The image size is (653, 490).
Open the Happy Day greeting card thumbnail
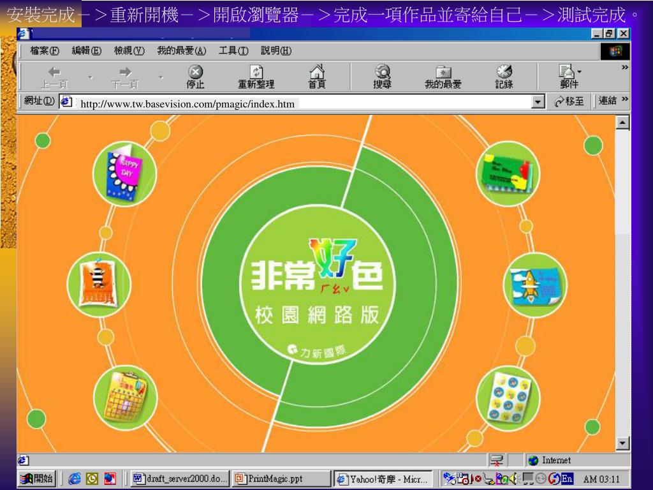click(124, 174)
